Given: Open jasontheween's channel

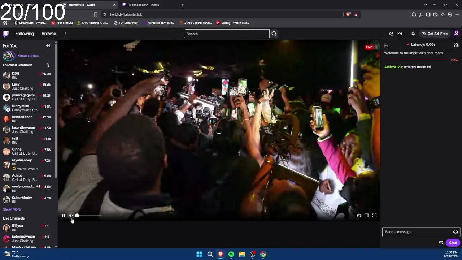Looking at the screenshot, I should (27, 129).
